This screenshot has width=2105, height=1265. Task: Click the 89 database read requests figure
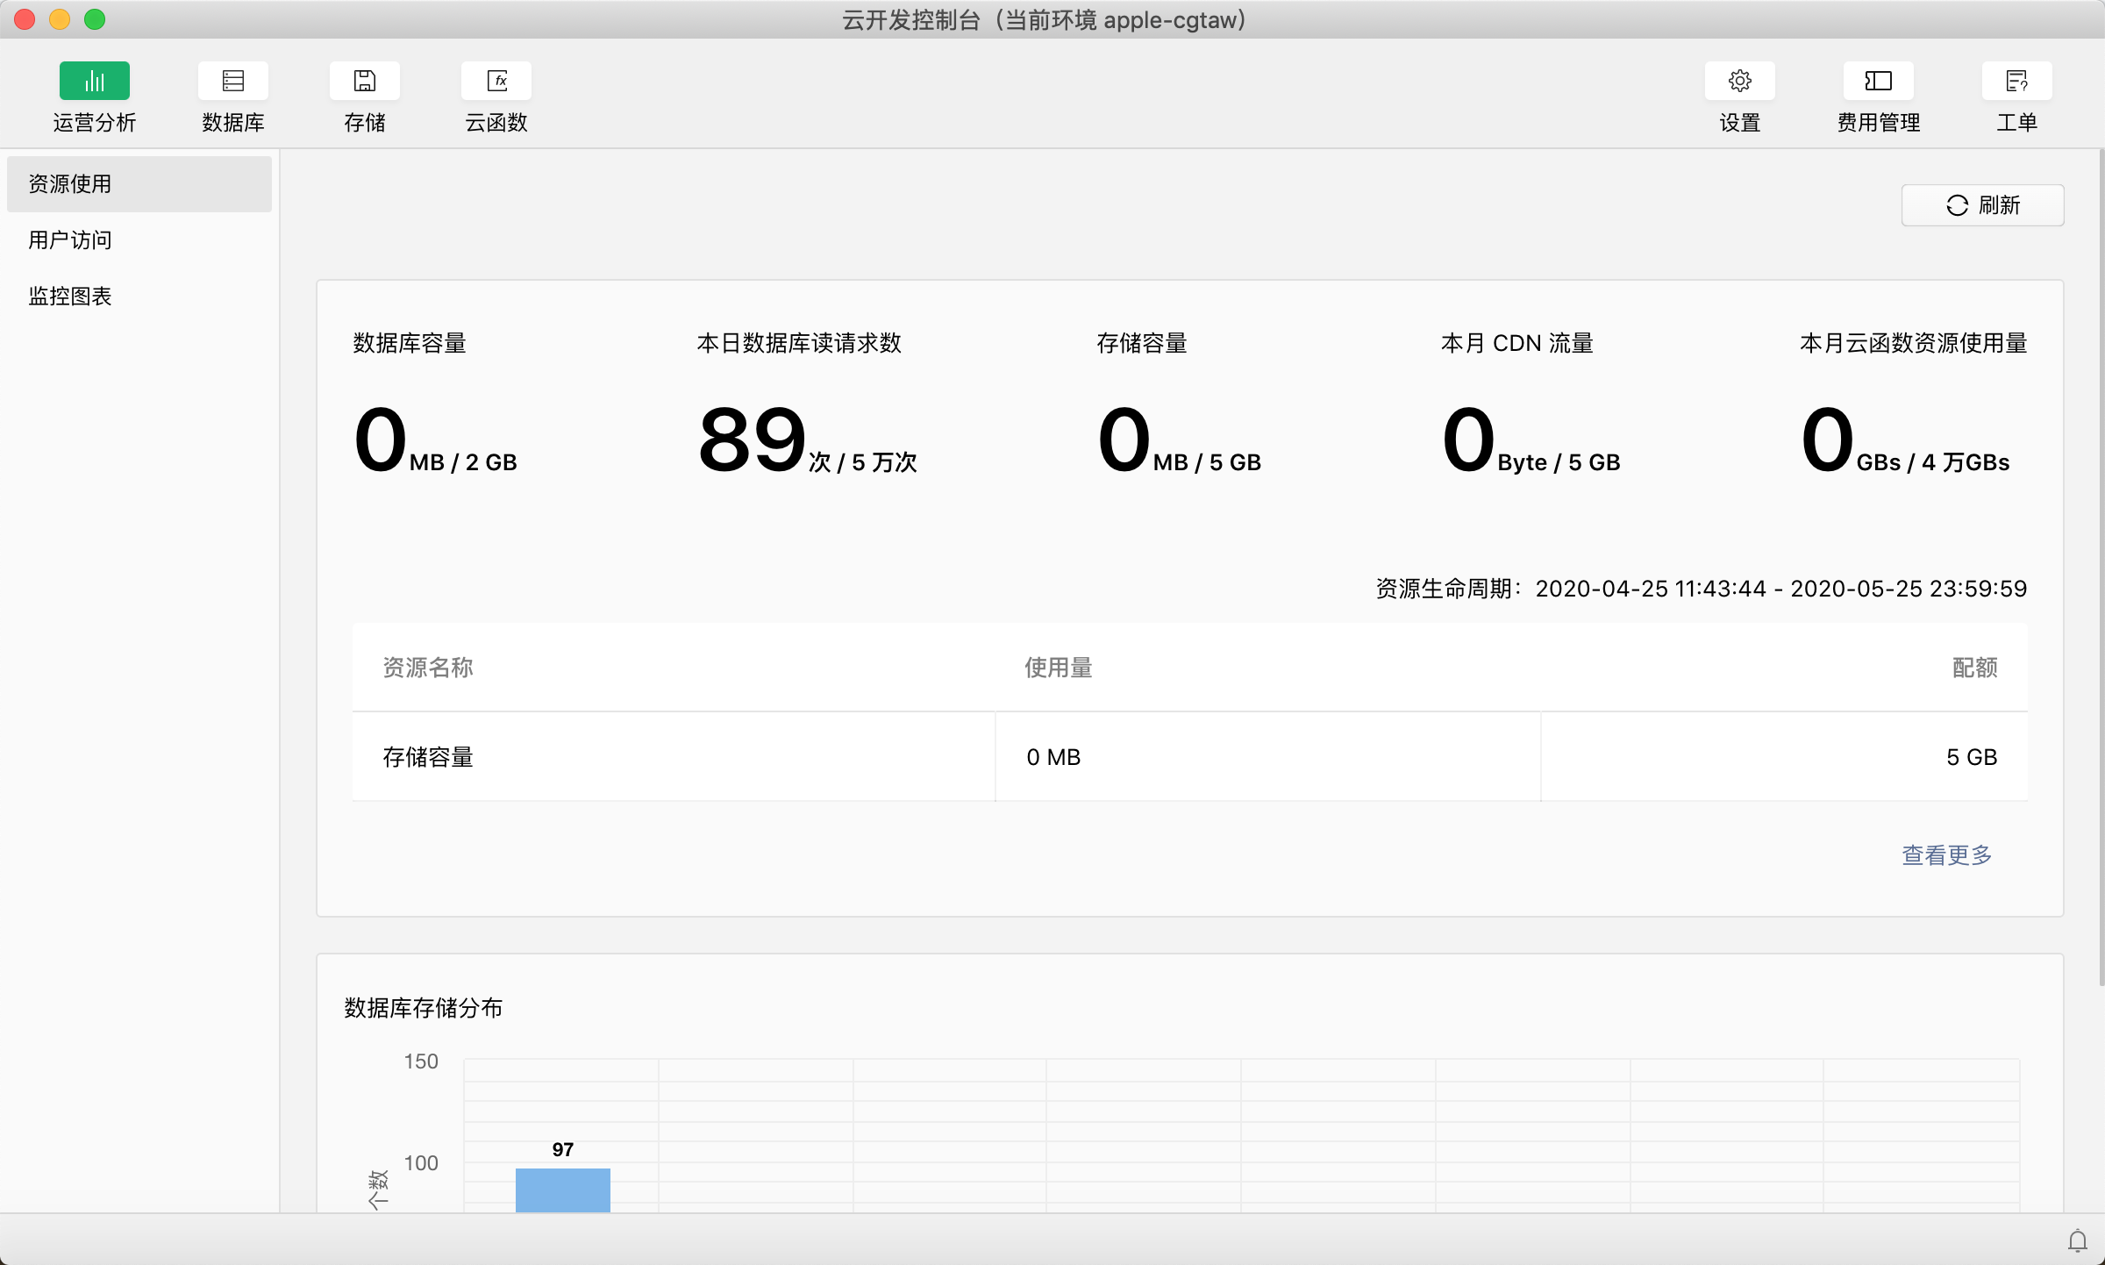click(751, 440)
